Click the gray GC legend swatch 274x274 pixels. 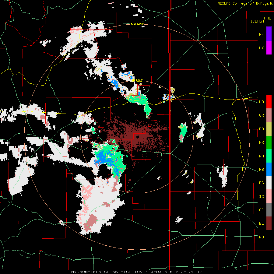pos(269,210)
